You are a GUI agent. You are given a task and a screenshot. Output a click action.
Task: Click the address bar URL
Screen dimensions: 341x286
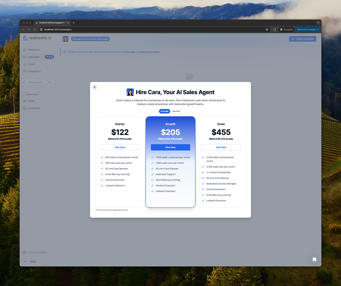tap(58, 30)
